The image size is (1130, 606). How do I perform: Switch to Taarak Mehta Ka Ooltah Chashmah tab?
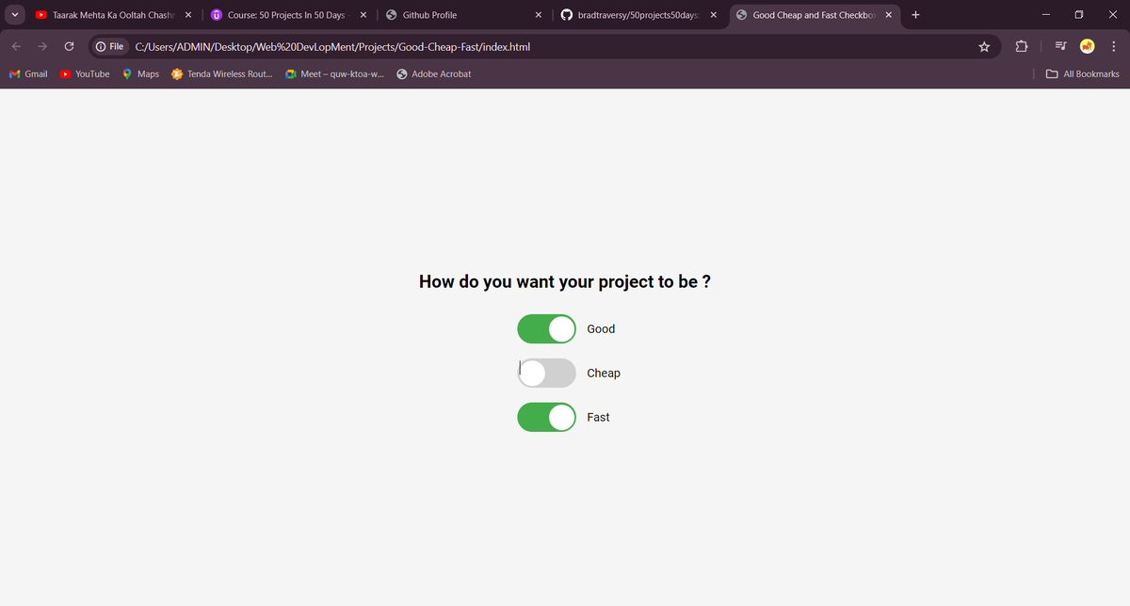111,15
